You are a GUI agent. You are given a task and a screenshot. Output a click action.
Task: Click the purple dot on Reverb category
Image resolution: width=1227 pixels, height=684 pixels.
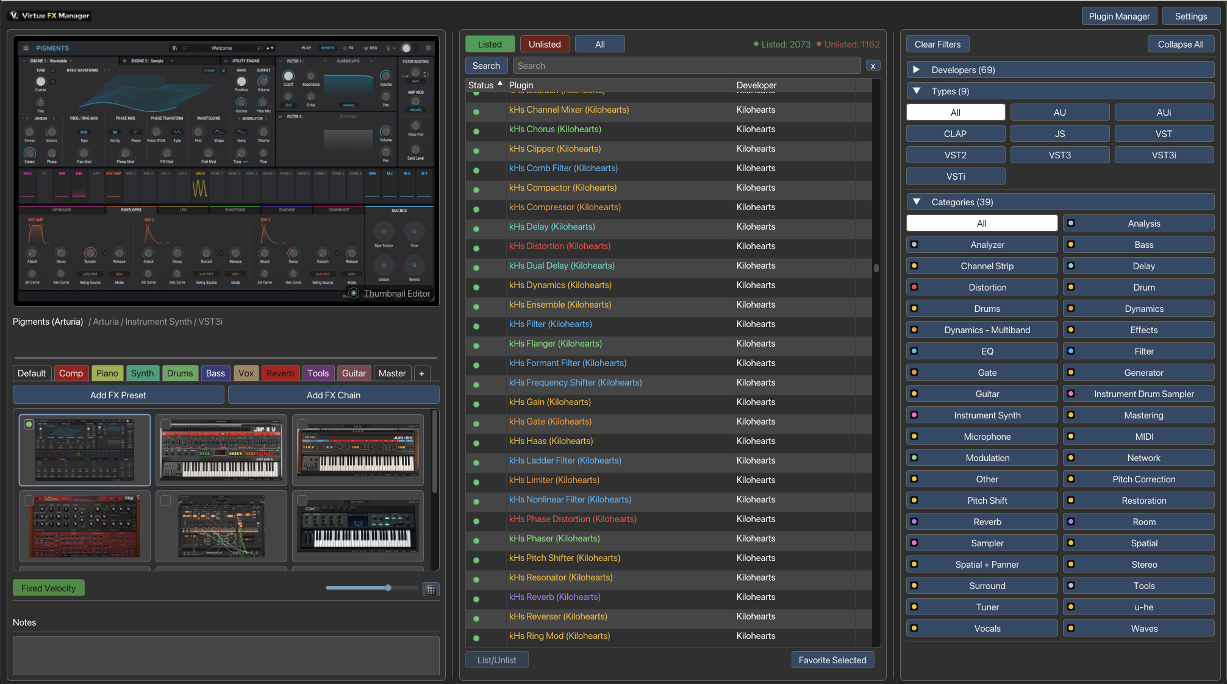click(914, 521)
